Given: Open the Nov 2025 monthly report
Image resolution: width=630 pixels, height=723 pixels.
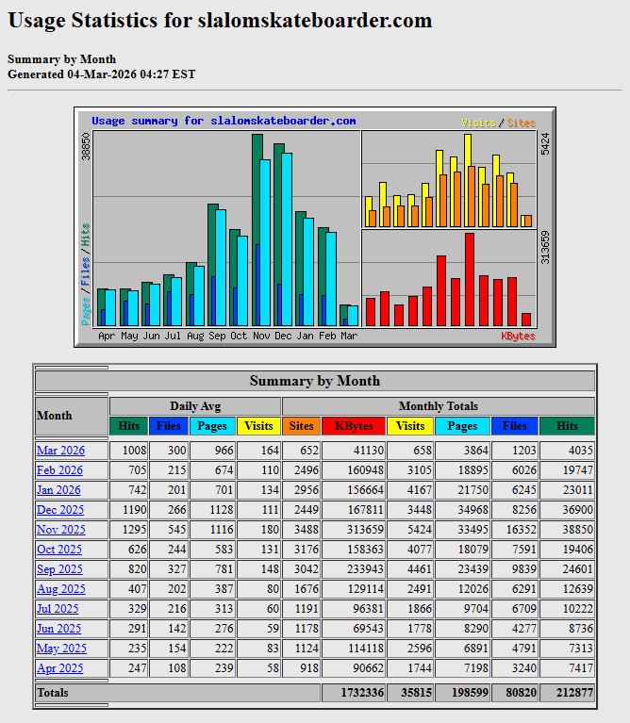Looking at the screenshot, I should point(60,530).
